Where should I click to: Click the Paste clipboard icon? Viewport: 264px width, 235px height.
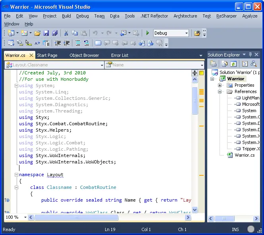(x=84, y=33)
